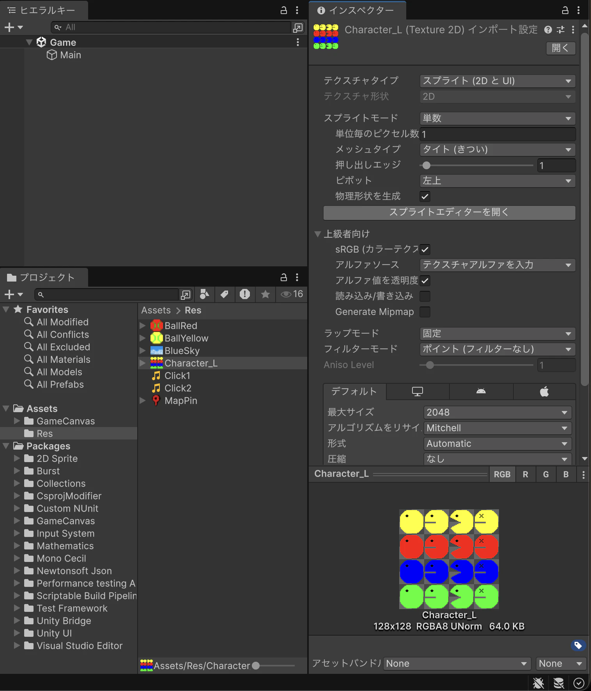This screenshot has width=591, height=691.
Task: Select standalone desktop platform tab
Action: pyautogui.click(x=418, y=392)
